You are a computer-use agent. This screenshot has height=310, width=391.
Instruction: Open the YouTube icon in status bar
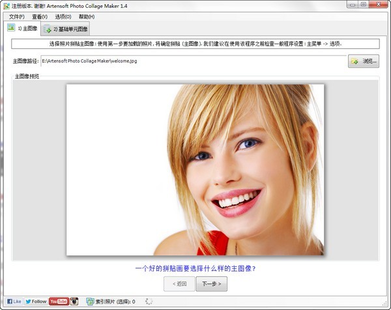tap(59, 302)
